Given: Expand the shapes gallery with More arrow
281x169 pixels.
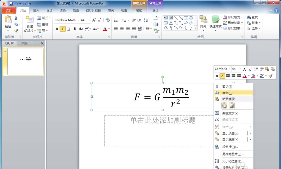Looking at the screenshot, I should coord(196,28).
